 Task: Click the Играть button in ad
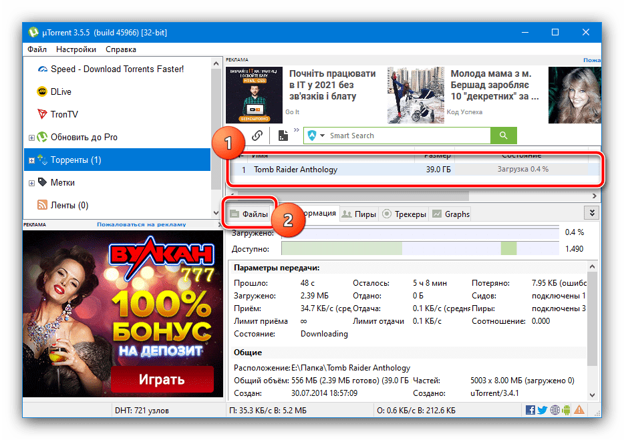(162, 379)
